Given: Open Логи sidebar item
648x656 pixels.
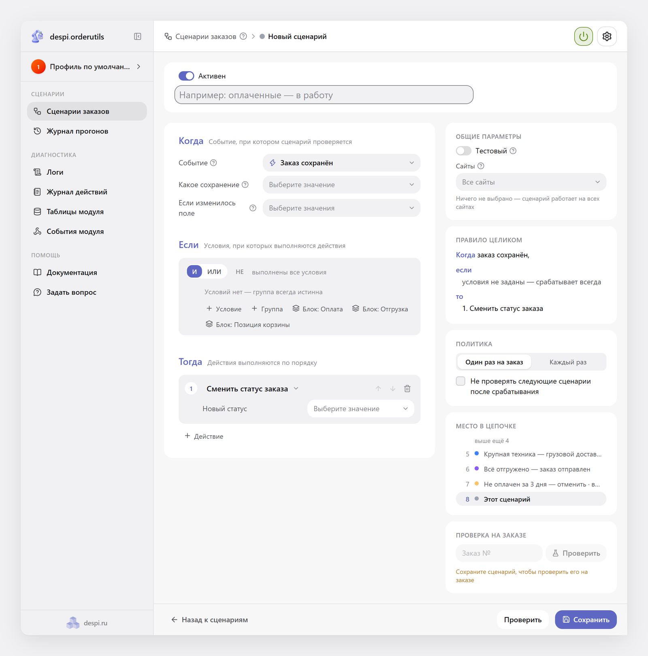Looking at the screenshot, I should coord(87,172).
